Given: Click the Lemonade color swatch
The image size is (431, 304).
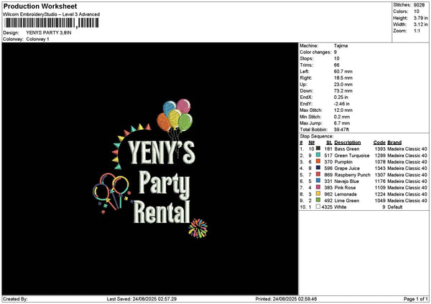Looking at the screenshot, I should point(318,194).
